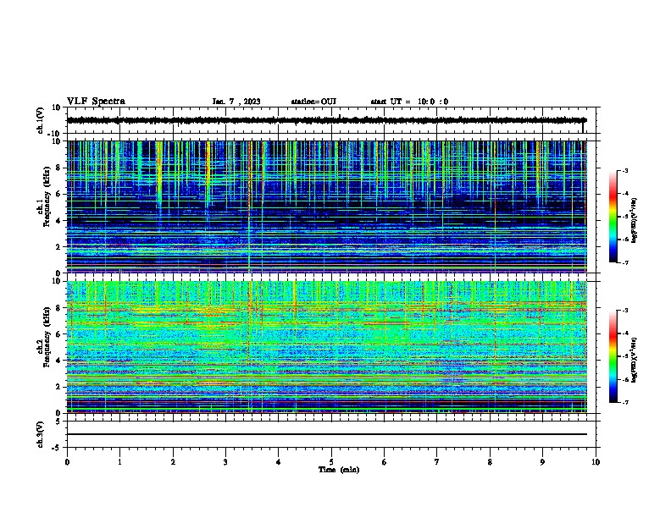Click the "station=OUI" header text
The image size is (671, 518).
(313, 102)
